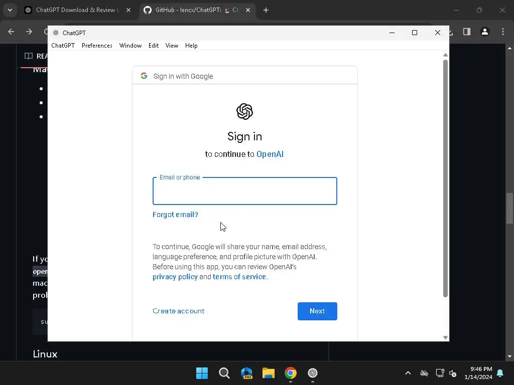
Task: Click the ChatGPT app icon in title bar
Action: 56,33
